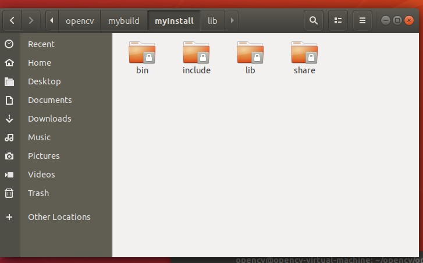Open the opencv path segment
Image resolution: width=423 pixels, height=263 pixels.
tap(80, 21)
